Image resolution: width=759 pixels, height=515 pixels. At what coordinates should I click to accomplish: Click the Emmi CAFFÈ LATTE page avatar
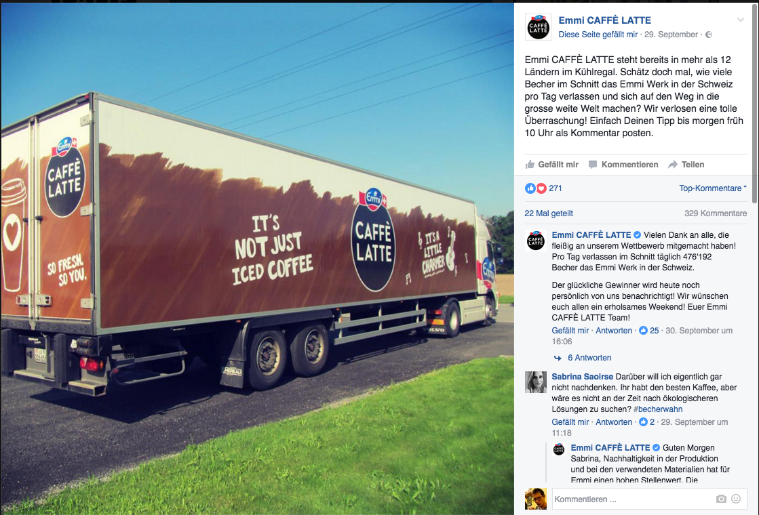[539, 27]
